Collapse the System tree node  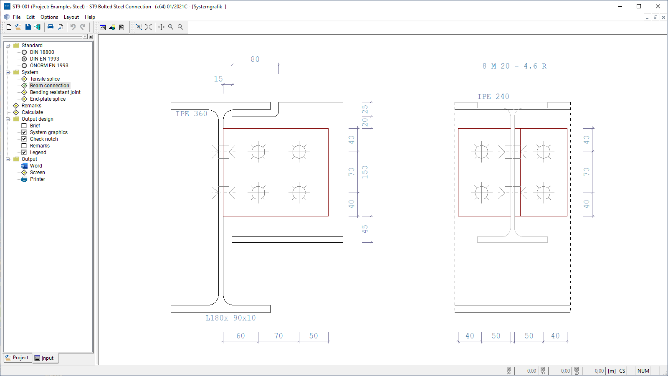[8, 72]
